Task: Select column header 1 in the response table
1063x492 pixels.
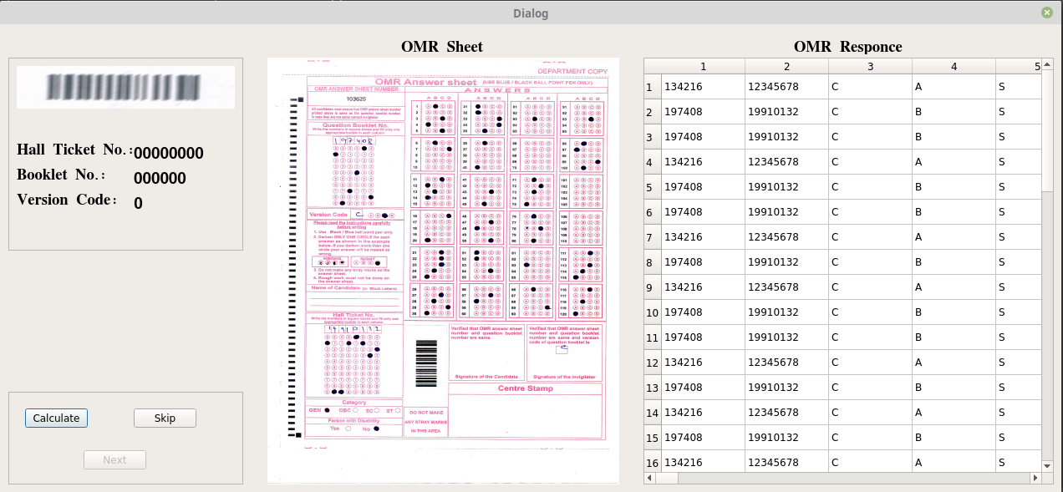Action: 703,66
